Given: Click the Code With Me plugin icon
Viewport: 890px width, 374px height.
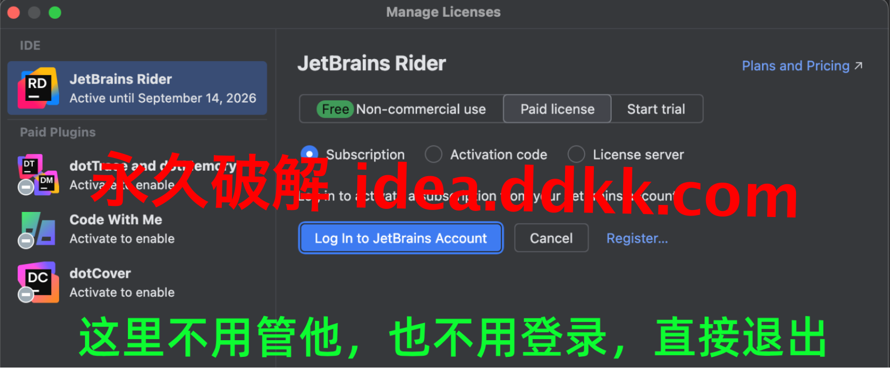Looking at the screenshot, I should pyautogui.click(x=38, y=230).
